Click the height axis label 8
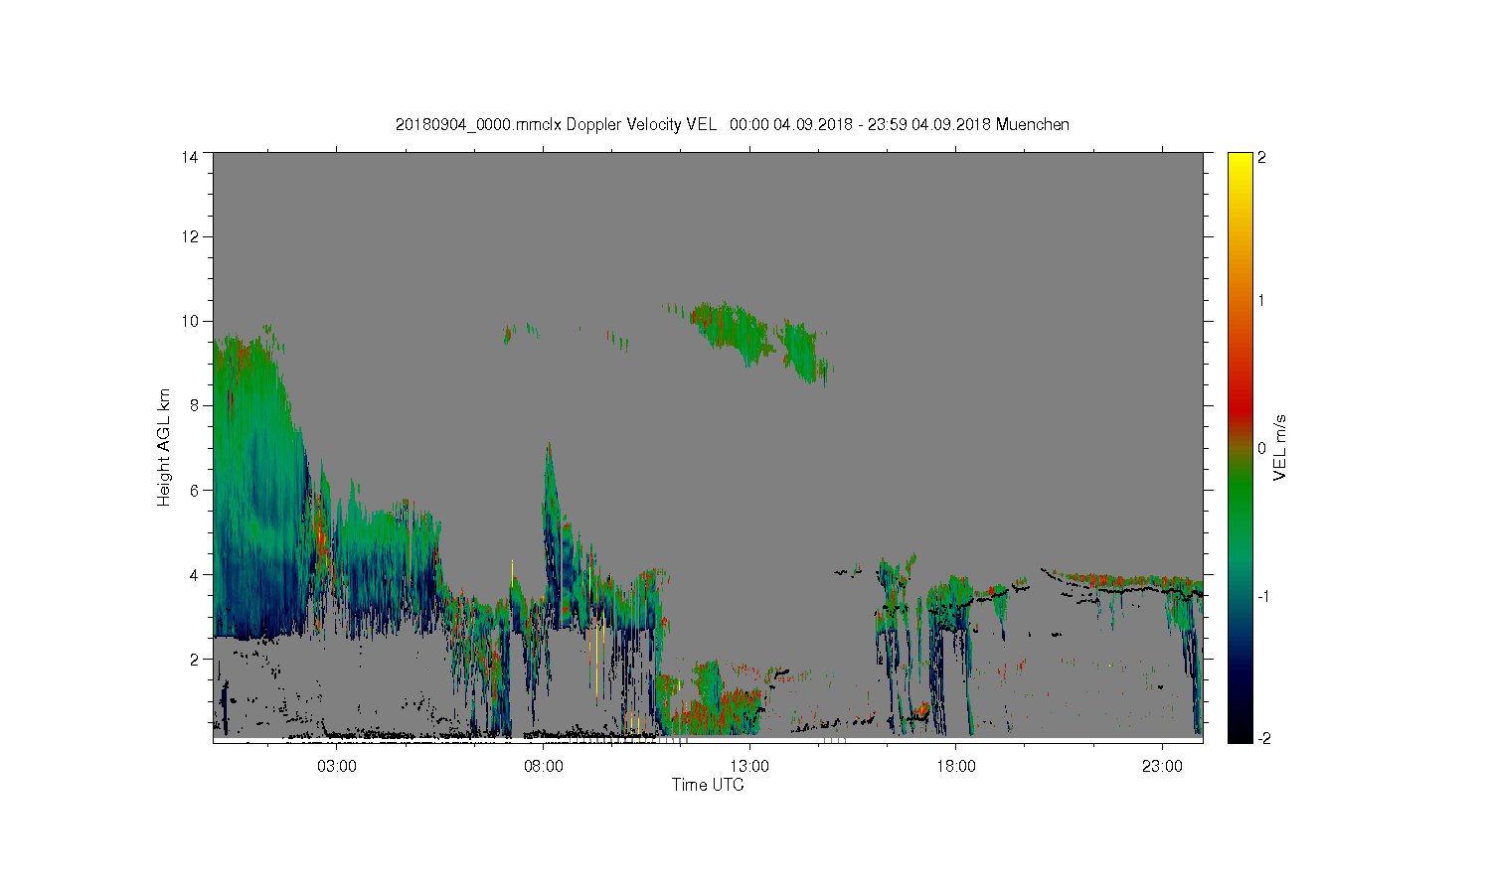The height and width of the screenshot is (894, 1491). pos(194,405)
